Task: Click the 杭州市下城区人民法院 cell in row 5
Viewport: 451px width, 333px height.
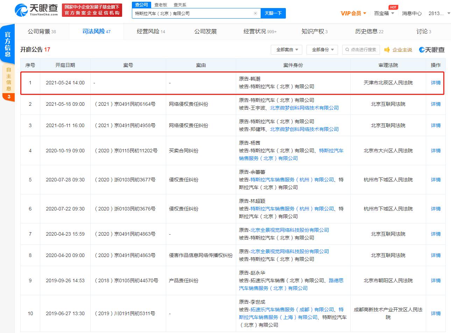Action: point(388,180)
